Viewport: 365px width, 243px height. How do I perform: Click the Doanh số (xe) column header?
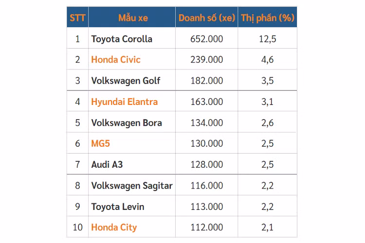pyautogui.click(x=207, y=18)
